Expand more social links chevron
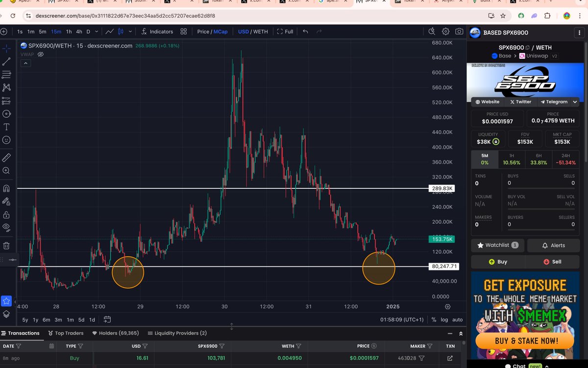Image resolution: width=588 pixels, height=368 pixels. click(x=575, y=102)
